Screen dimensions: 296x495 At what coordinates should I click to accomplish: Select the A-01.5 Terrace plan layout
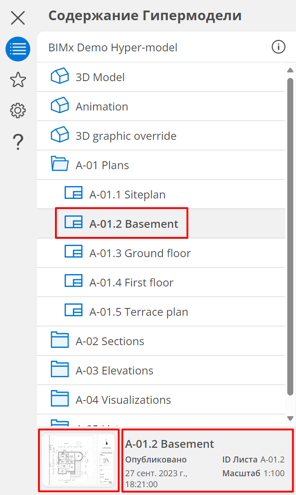pyautogui.click(x=138, y=312)
